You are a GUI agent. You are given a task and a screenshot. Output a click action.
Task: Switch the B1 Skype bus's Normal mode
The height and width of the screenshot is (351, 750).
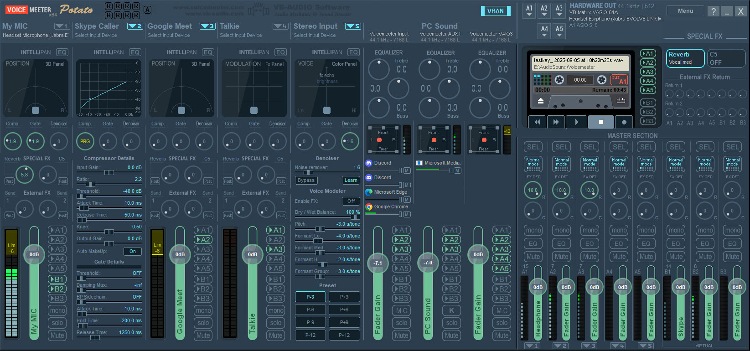pyautogui.click(x=676, y=164)
